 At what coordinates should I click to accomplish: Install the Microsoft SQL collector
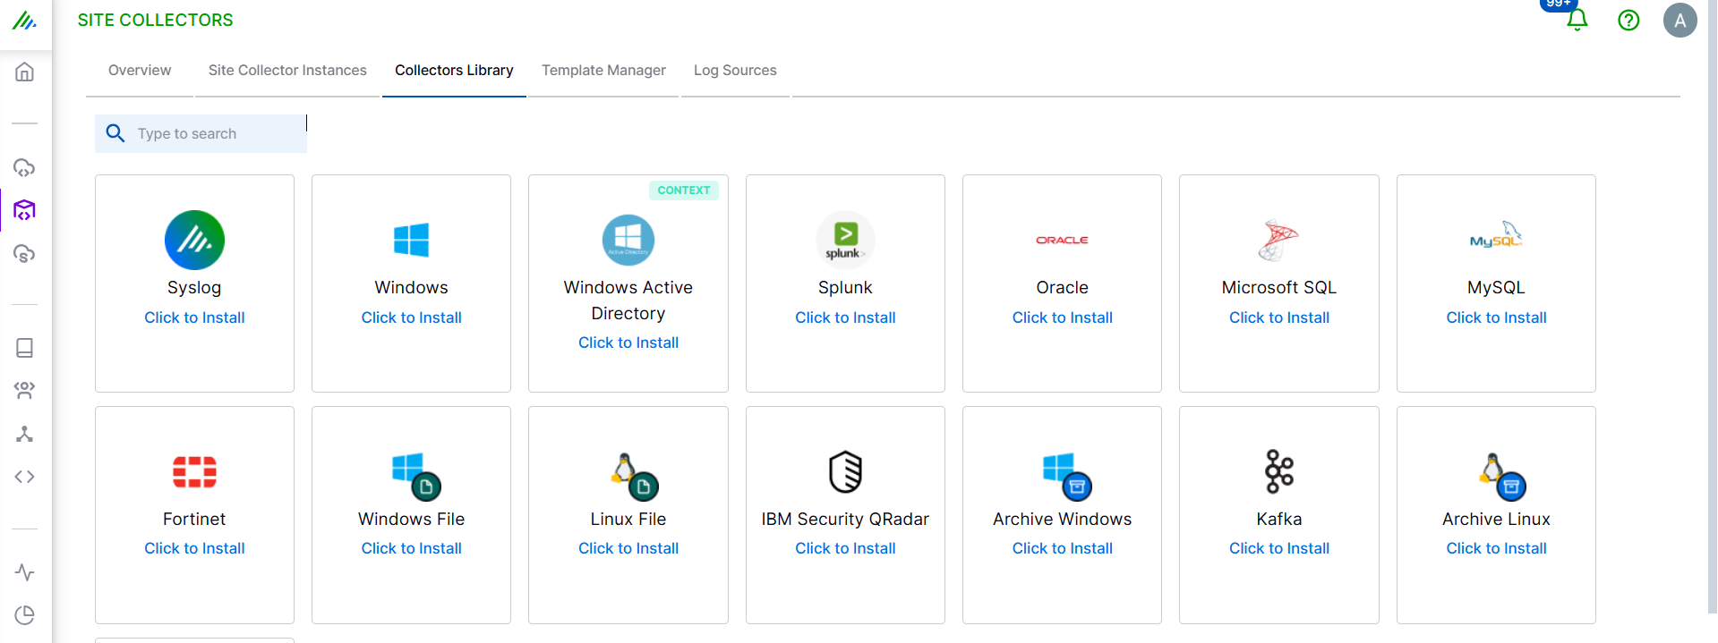point(1278,317)
